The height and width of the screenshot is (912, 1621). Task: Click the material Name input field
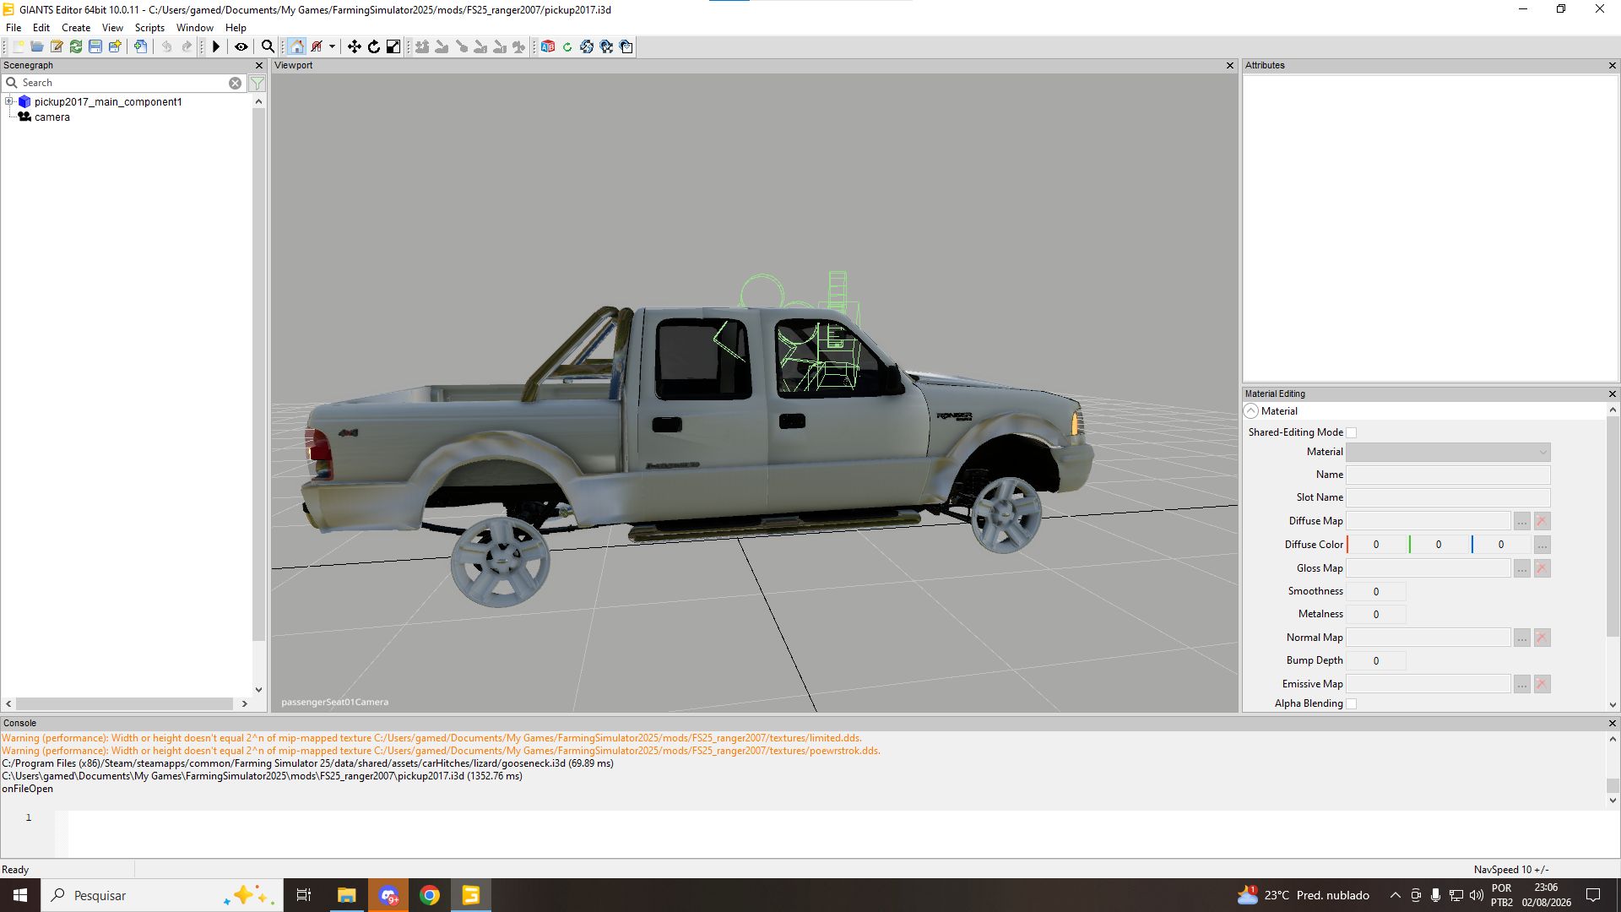click(x=1448, y=475)
